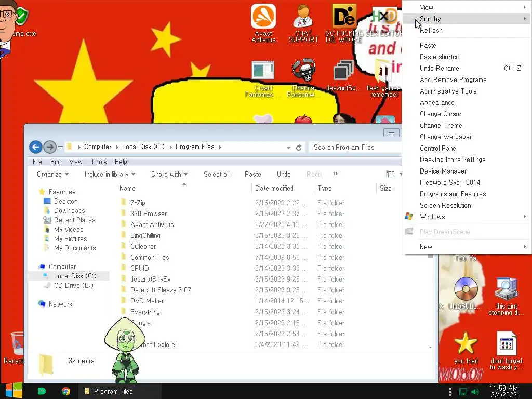532x399 pixels.
Task: Click the Explorer forward arrow button
Action: (50, 147)
